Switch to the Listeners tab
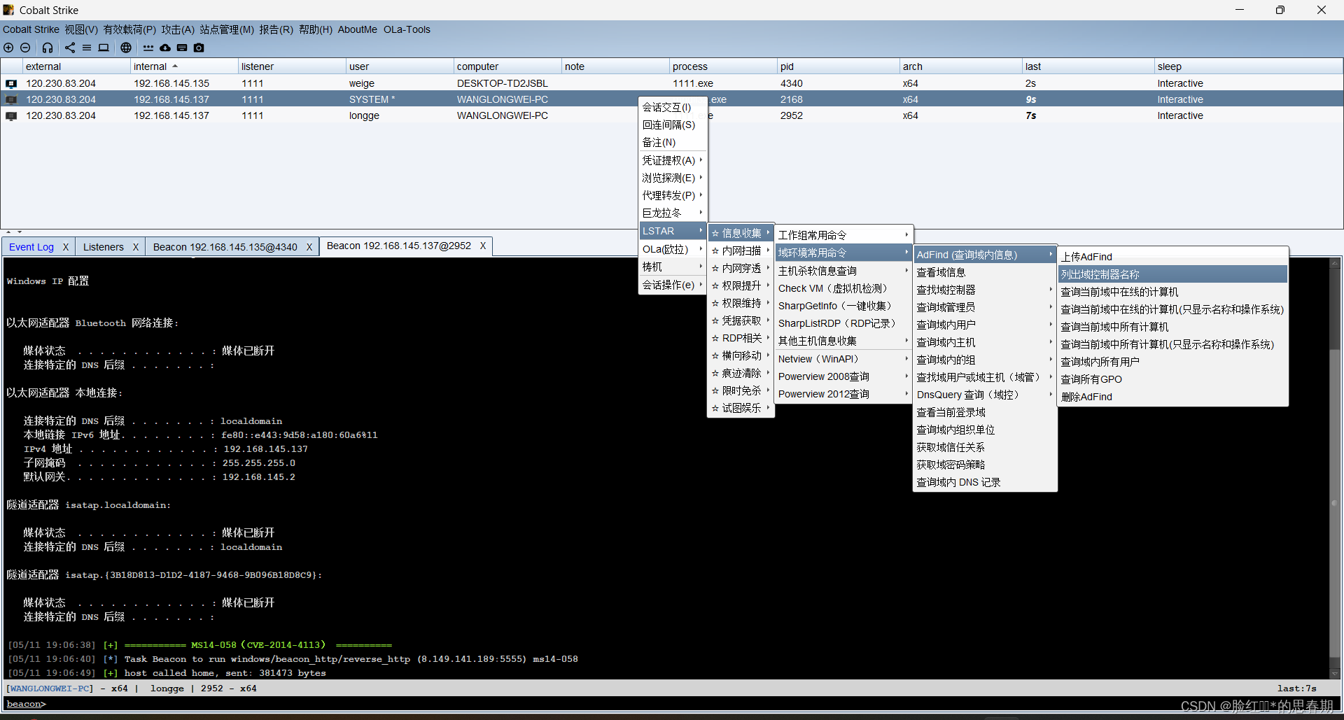 (x=104, y=247)
